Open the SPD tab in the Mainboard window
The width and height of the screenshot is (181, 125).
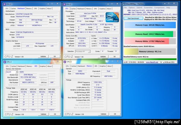click(x=36, y=9)
